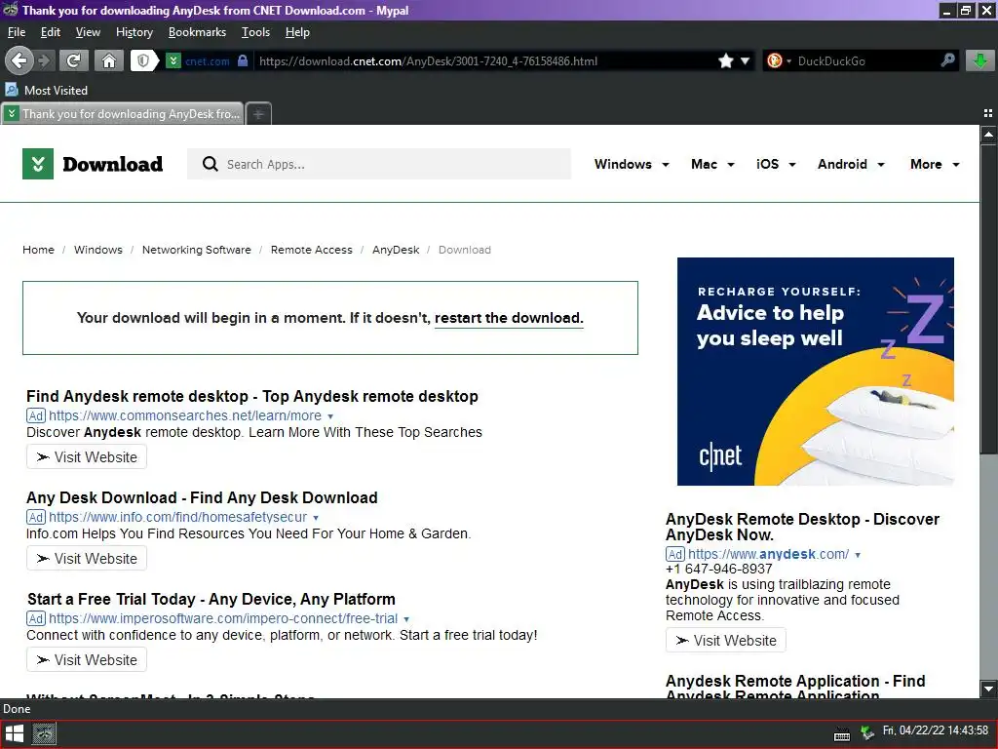Viewport: 998px width, 749px height.
Task: Go to Home breadcrumb link
Action: (x=38, y=250)
